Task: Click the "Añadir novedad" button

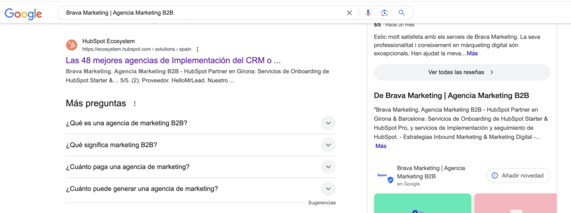Action: pyautogui.click(x=518, y=176)
